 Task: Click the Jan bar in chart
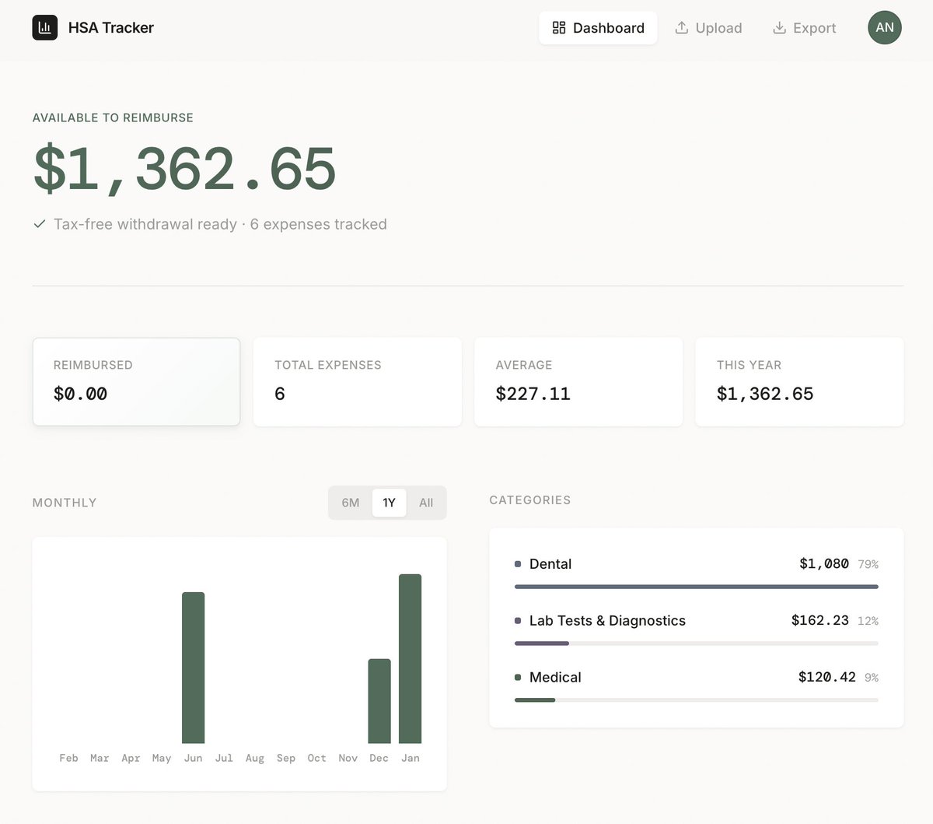click(411, 658)
